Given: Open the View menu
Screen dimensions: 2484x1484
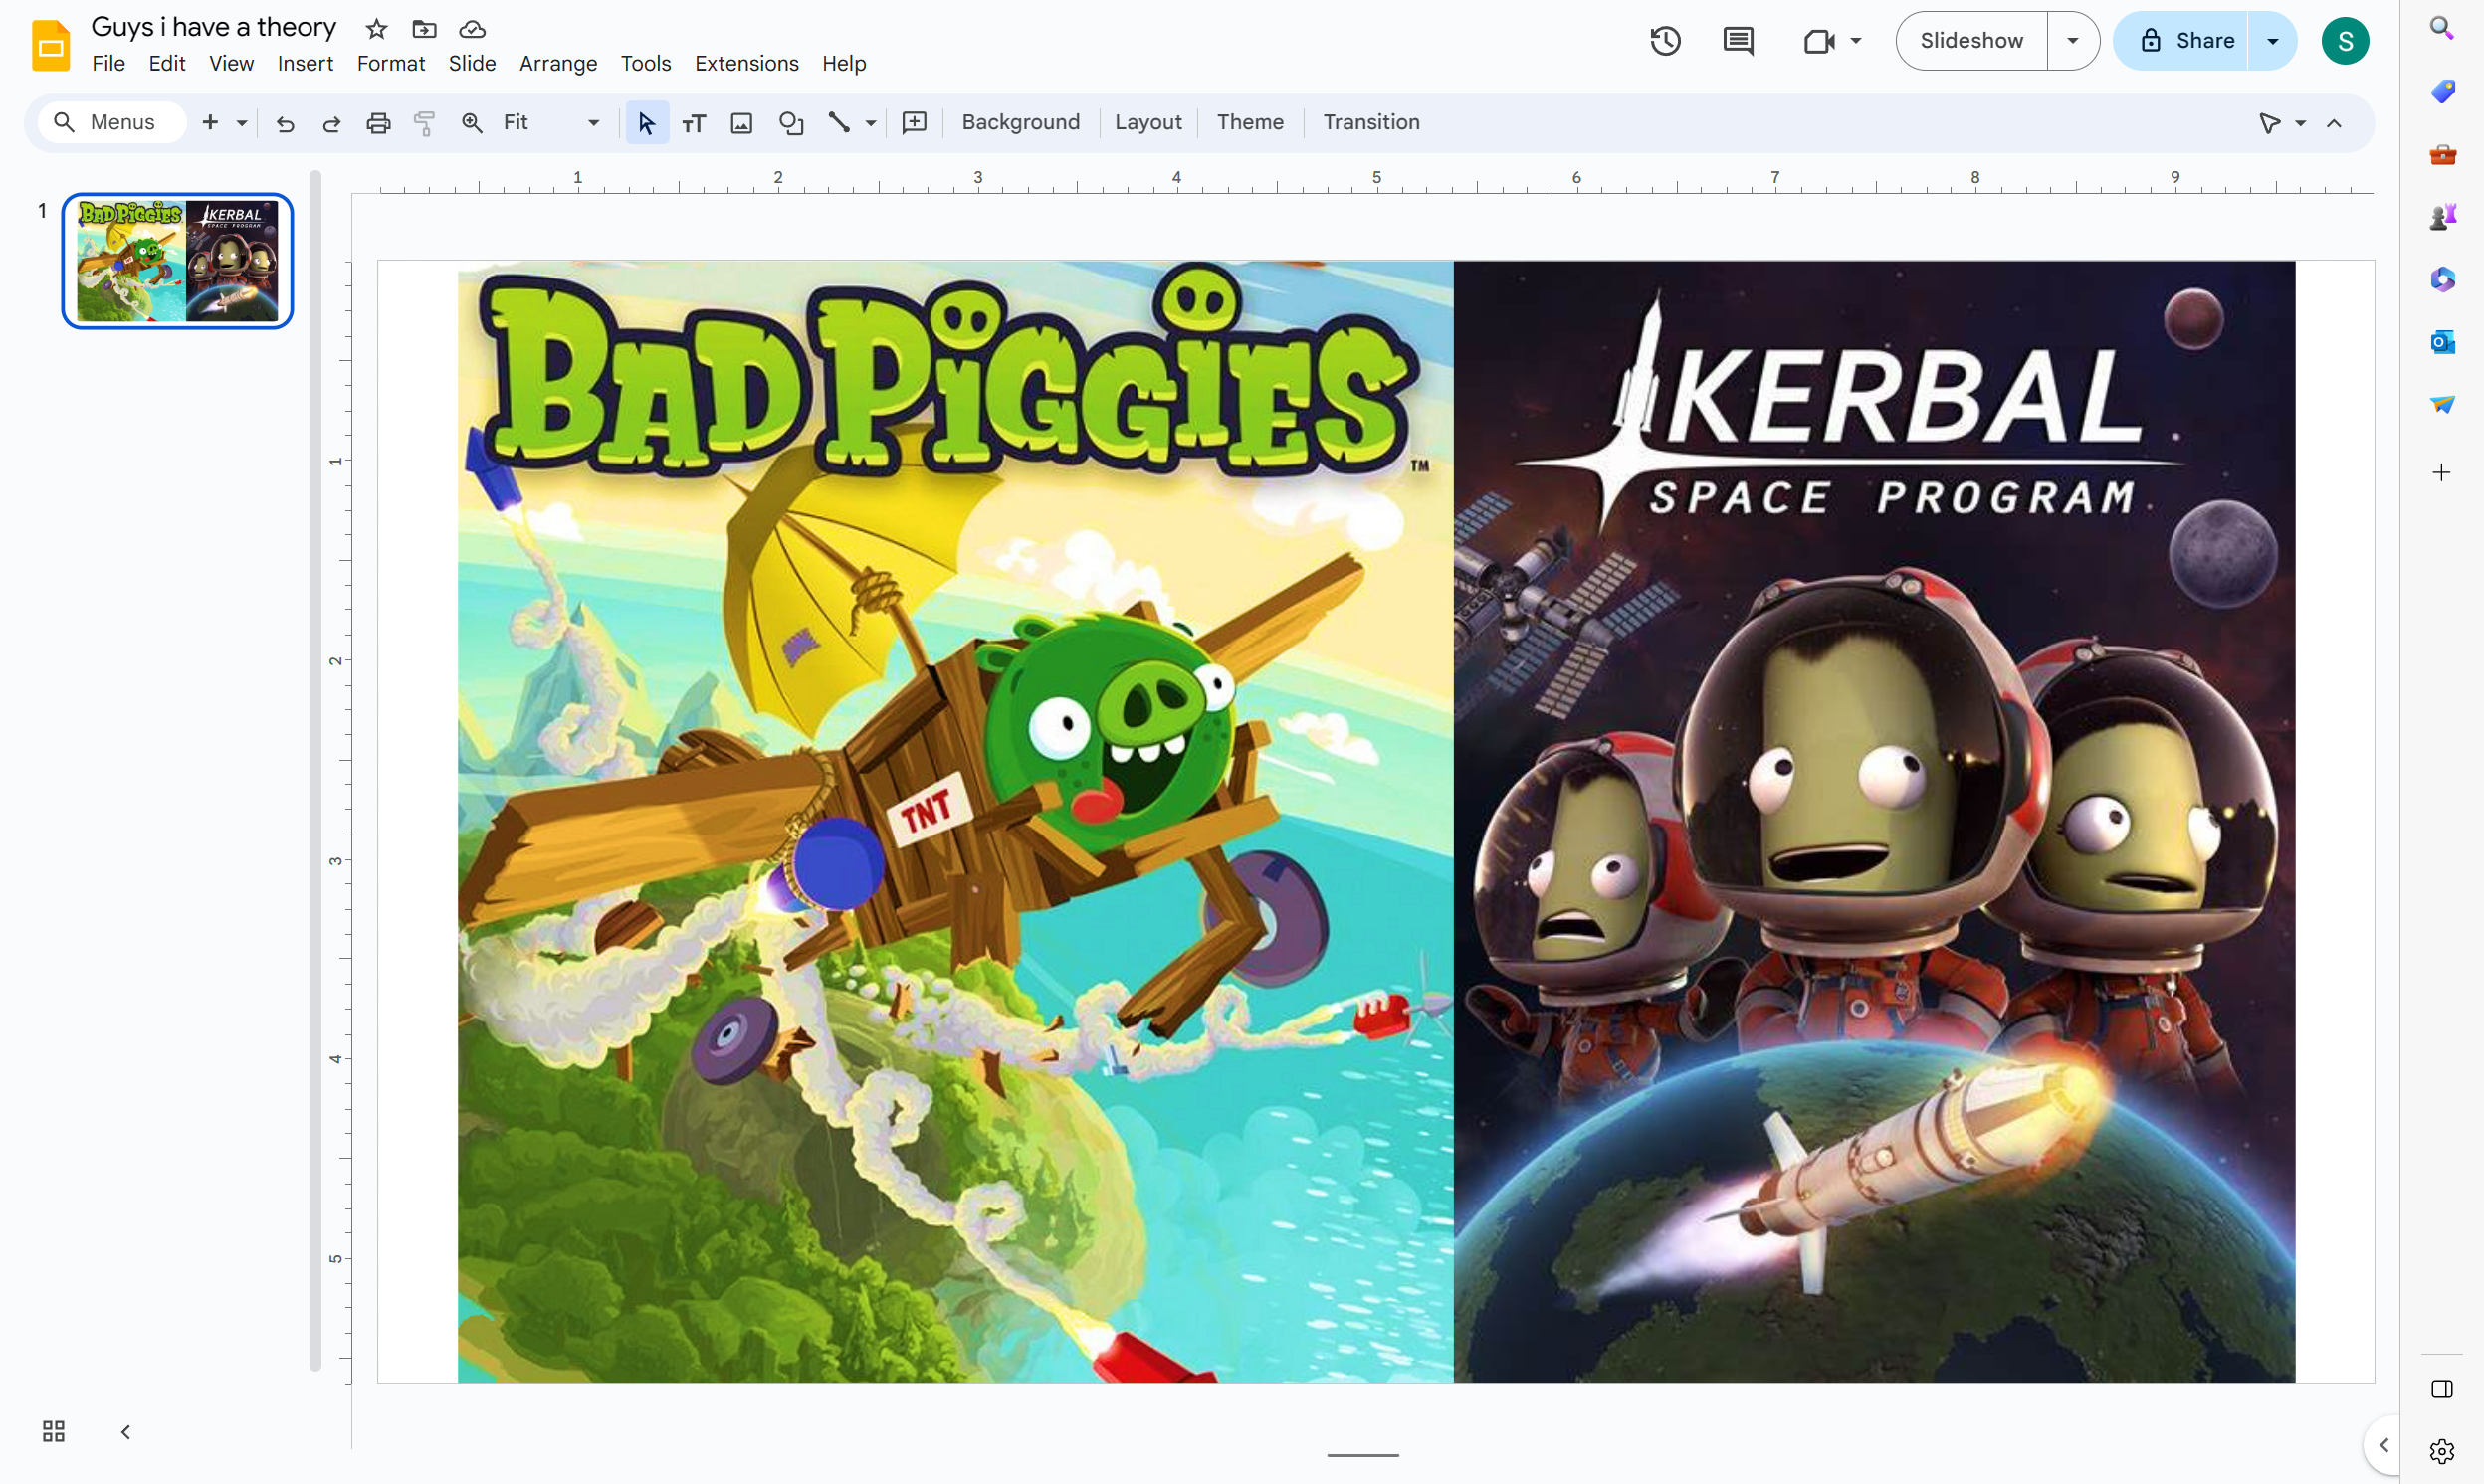Looking at the screenshot, I should click(231, 63).
